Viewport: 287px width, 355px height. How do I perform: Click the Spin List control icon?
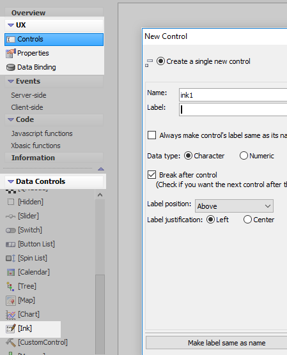pos(11,258)
